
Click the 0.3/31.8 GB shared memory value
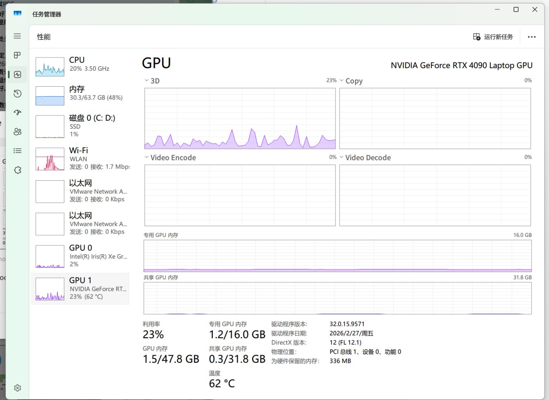coord(237,359)
